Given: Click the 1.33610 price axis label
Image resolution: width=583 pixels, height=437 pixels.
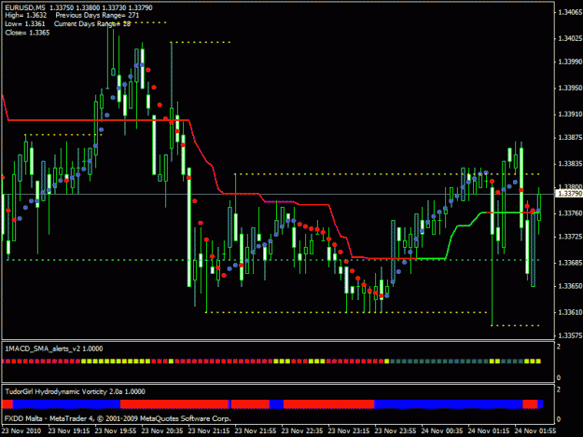Looking at the screenshot, I should point(570,312).
